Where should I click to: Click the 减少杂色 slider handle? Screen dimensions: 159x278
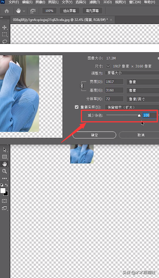click(139, 115)
